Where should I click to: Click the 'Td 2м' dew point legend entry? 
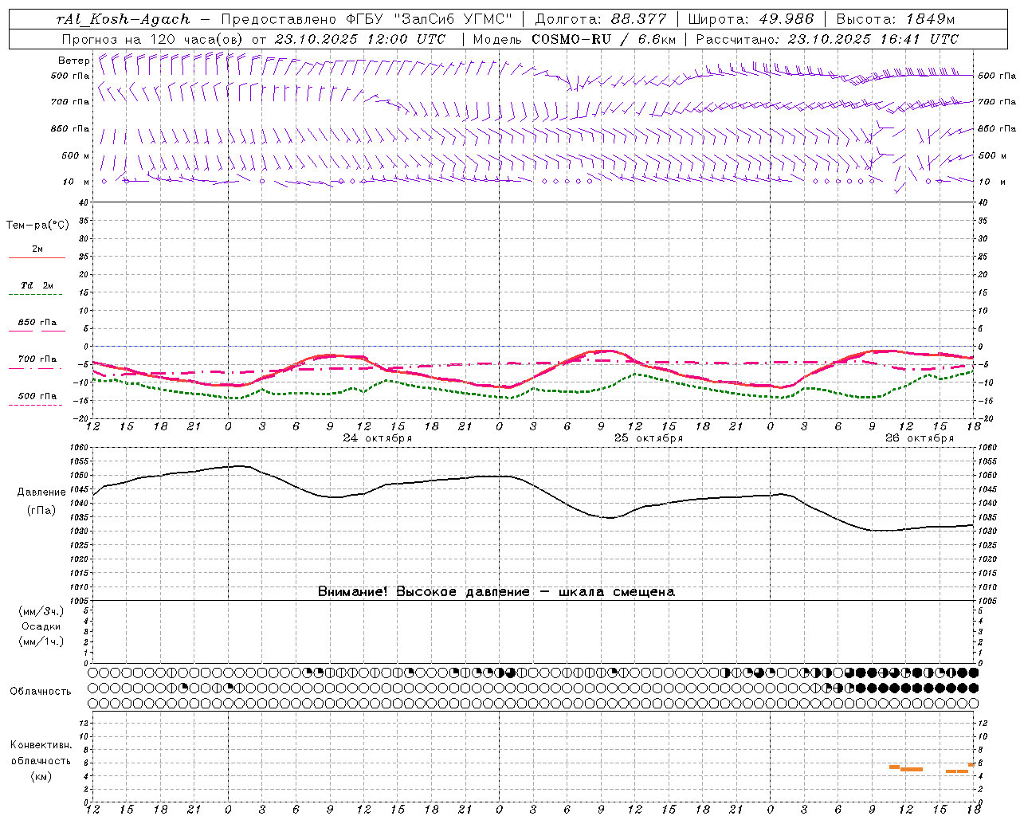tap(37, 285)
